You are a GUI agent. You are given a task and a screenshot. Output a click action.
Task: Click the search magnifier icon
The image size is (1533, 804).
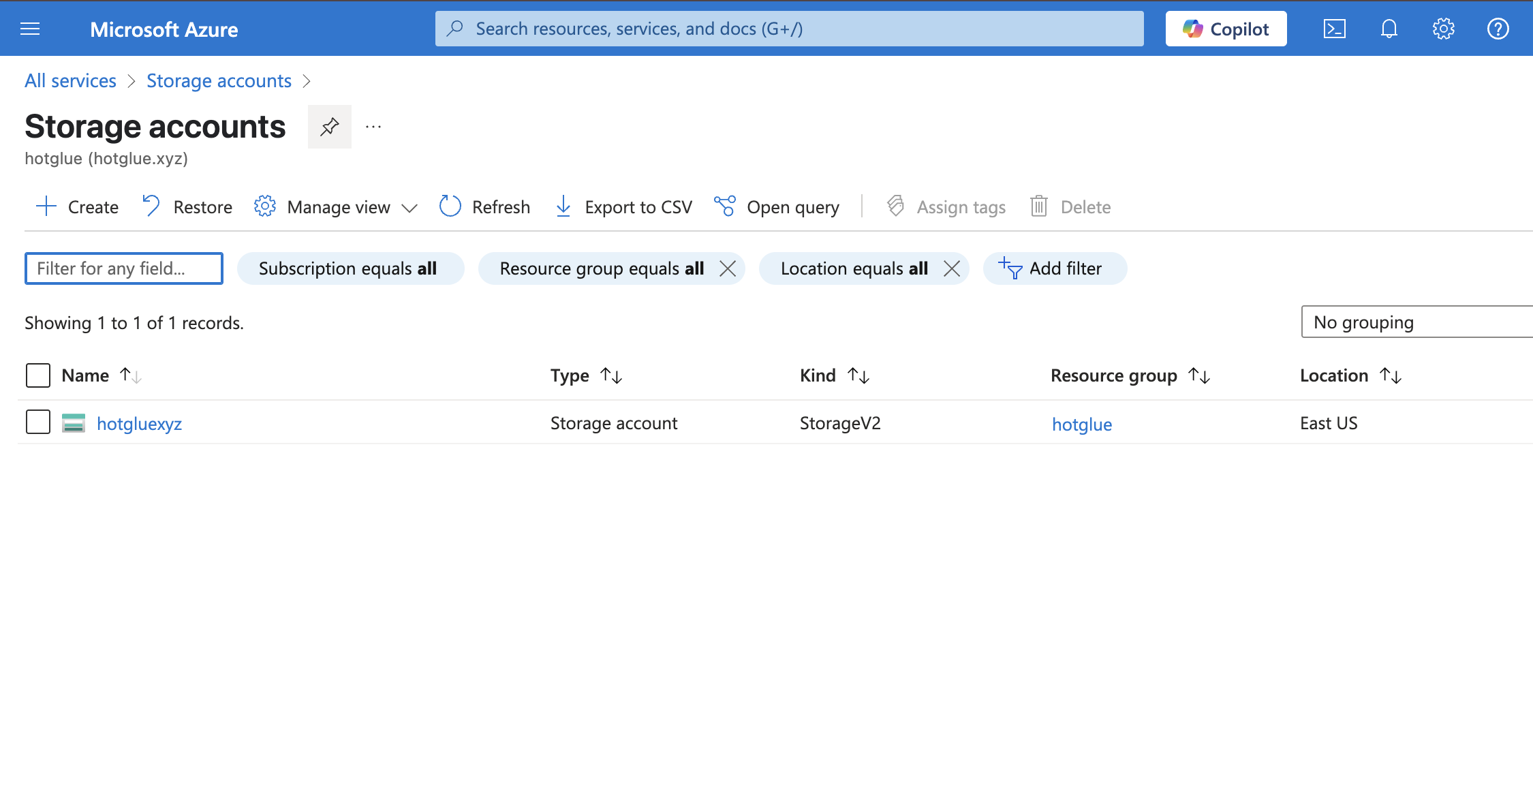click(x=454, y=29)
